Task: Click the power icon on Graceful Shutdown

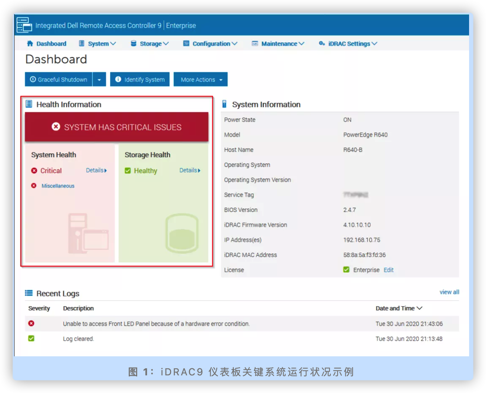Action: click(33, 79)
